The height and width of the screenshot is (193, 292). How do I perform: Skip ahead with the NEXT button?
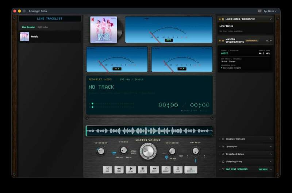pos(154,170)
